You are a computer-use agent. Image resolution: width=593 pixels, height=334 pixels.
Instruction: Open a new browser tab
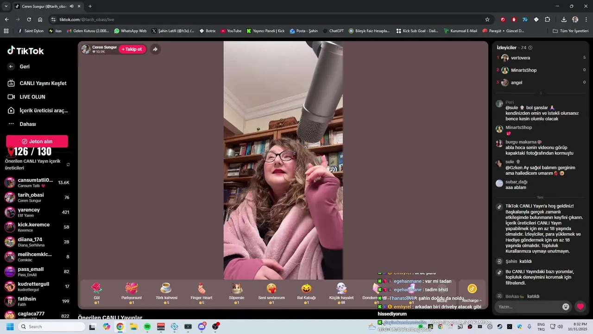(90, 6)
